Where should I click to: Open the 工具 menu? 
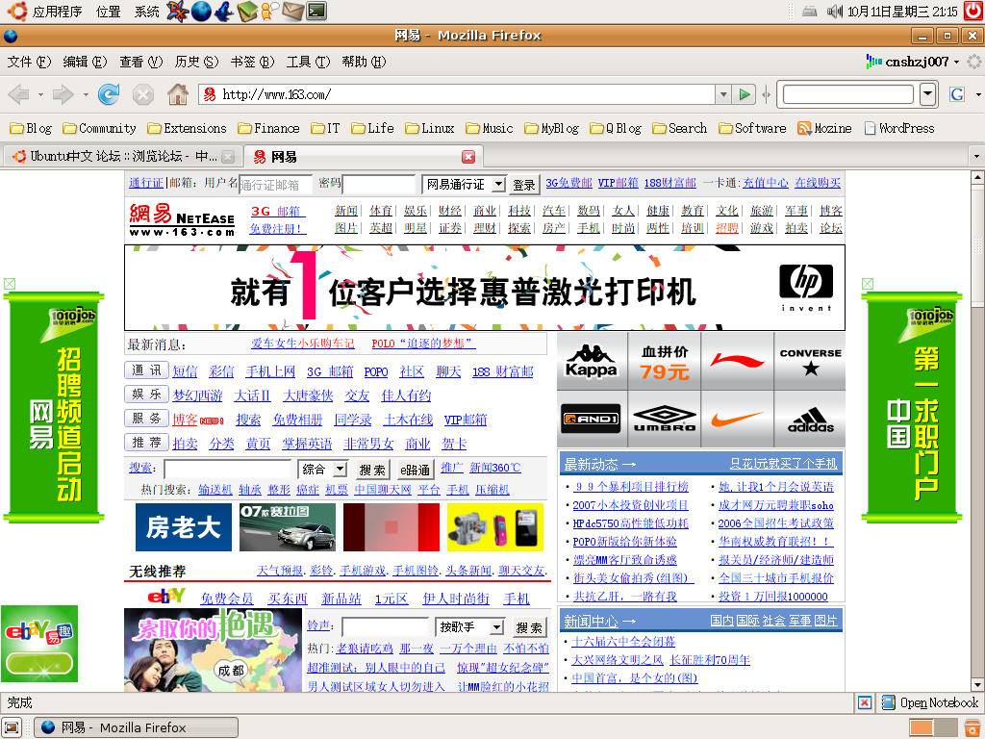[309, 62]
